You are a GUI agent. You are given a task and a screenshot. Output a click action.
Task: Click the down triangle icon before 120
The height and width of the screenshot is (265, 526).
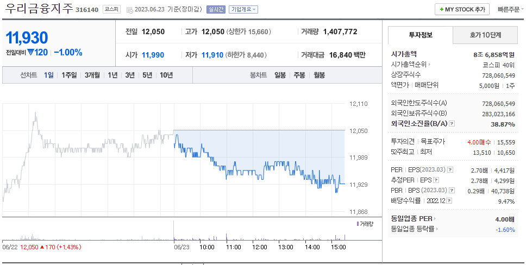pos(30,52)
